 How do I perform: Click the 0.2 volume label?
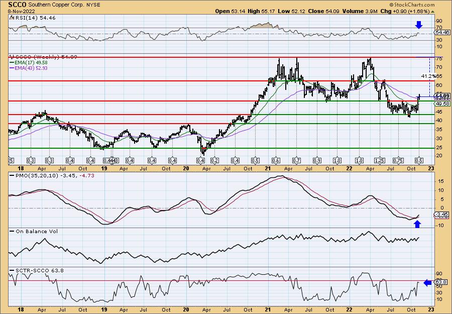click(214, 161)
